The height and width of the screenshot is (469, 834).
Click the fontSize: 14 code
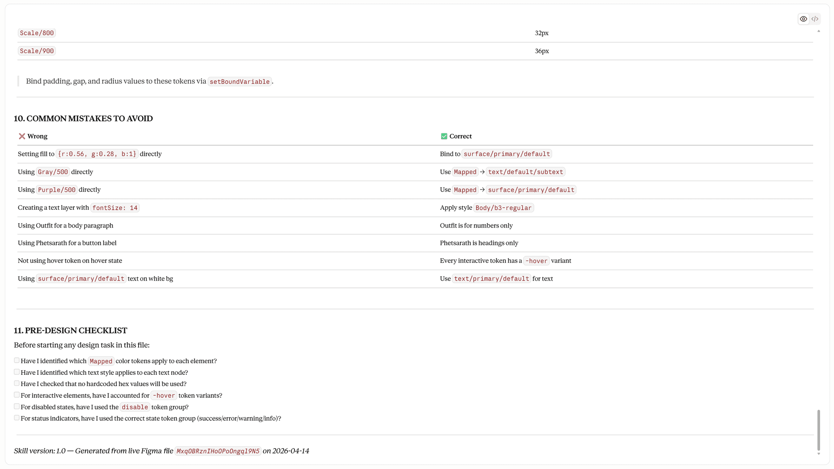coord(115,208)
